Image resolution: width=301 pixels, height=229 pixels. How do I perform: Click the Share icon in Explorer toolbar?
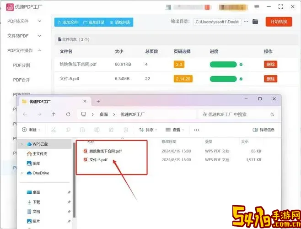point(111,130)
